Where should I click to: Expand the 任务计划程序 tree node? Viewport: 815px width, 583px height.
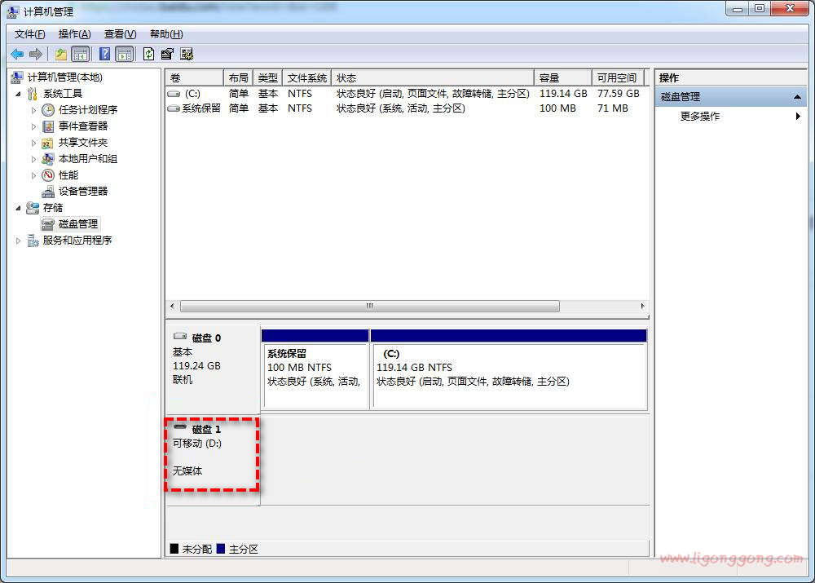[x=33, y=109]
